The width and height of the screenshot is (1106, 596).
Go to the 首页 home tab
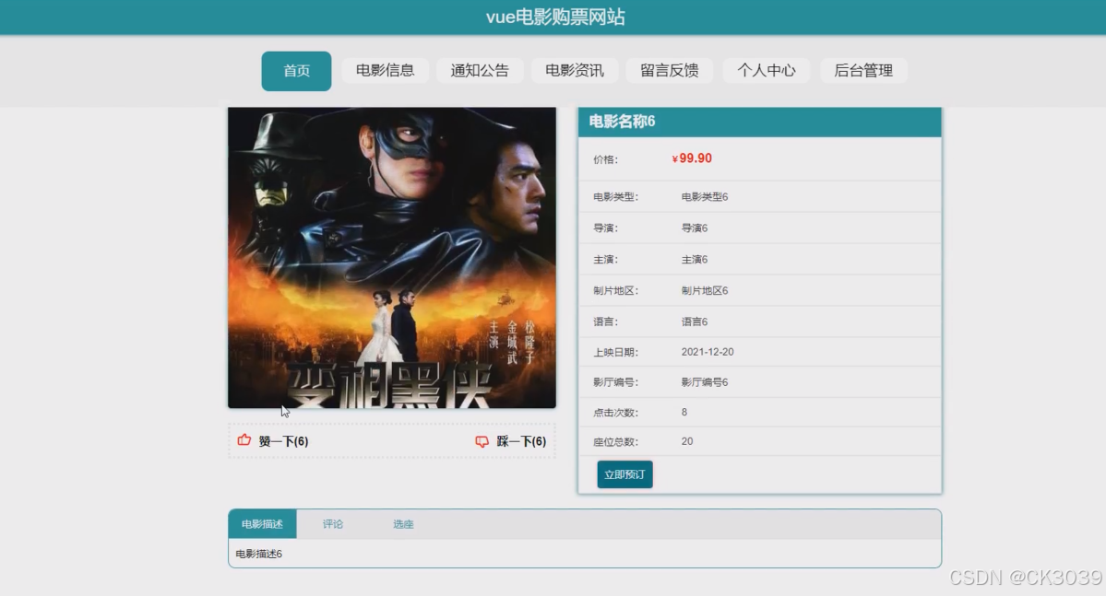point(296,70)
